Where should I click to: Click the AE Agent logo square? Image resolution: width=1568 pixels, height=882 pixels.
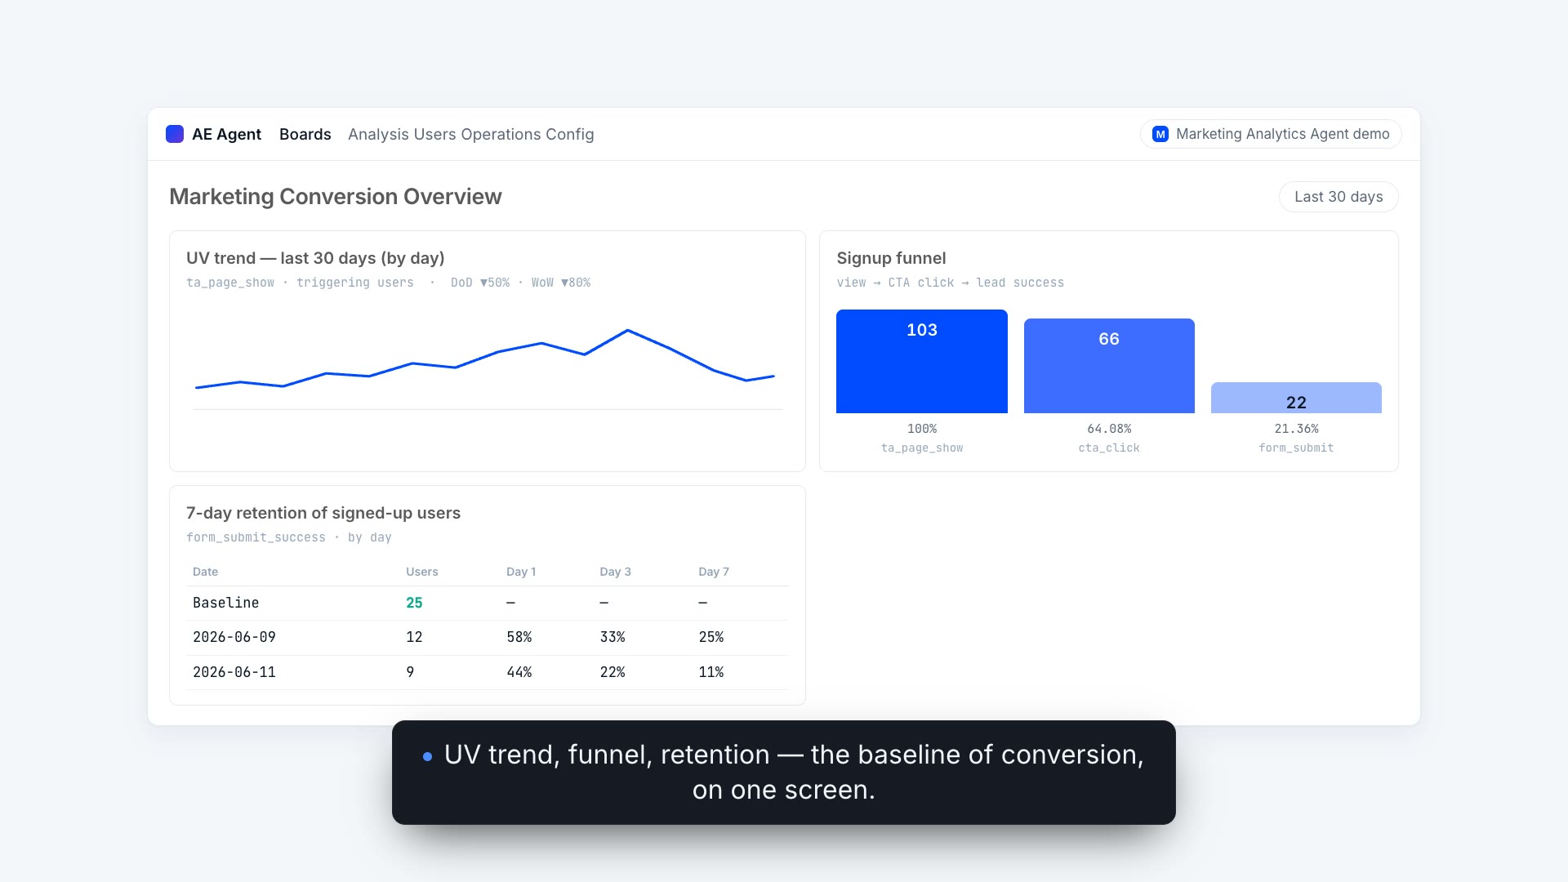coord(175,134)
